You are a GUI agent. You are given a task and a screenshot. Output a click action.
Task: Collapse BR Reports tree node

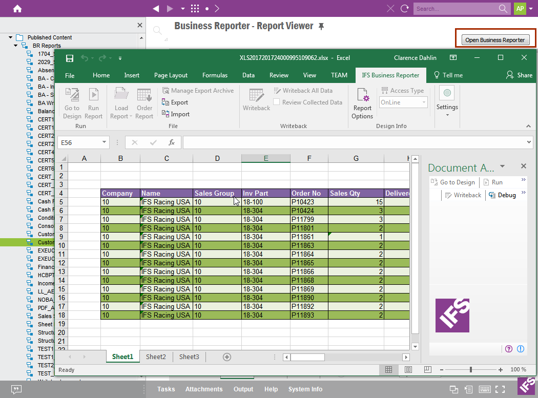(16, 46)
